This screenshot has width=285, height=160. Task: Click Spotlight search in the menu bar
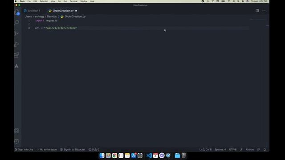tap(238, 1)
